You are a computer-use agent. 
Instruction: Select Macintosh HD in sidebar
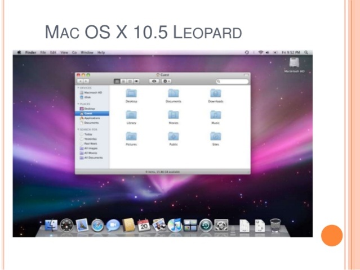(91, 93)
